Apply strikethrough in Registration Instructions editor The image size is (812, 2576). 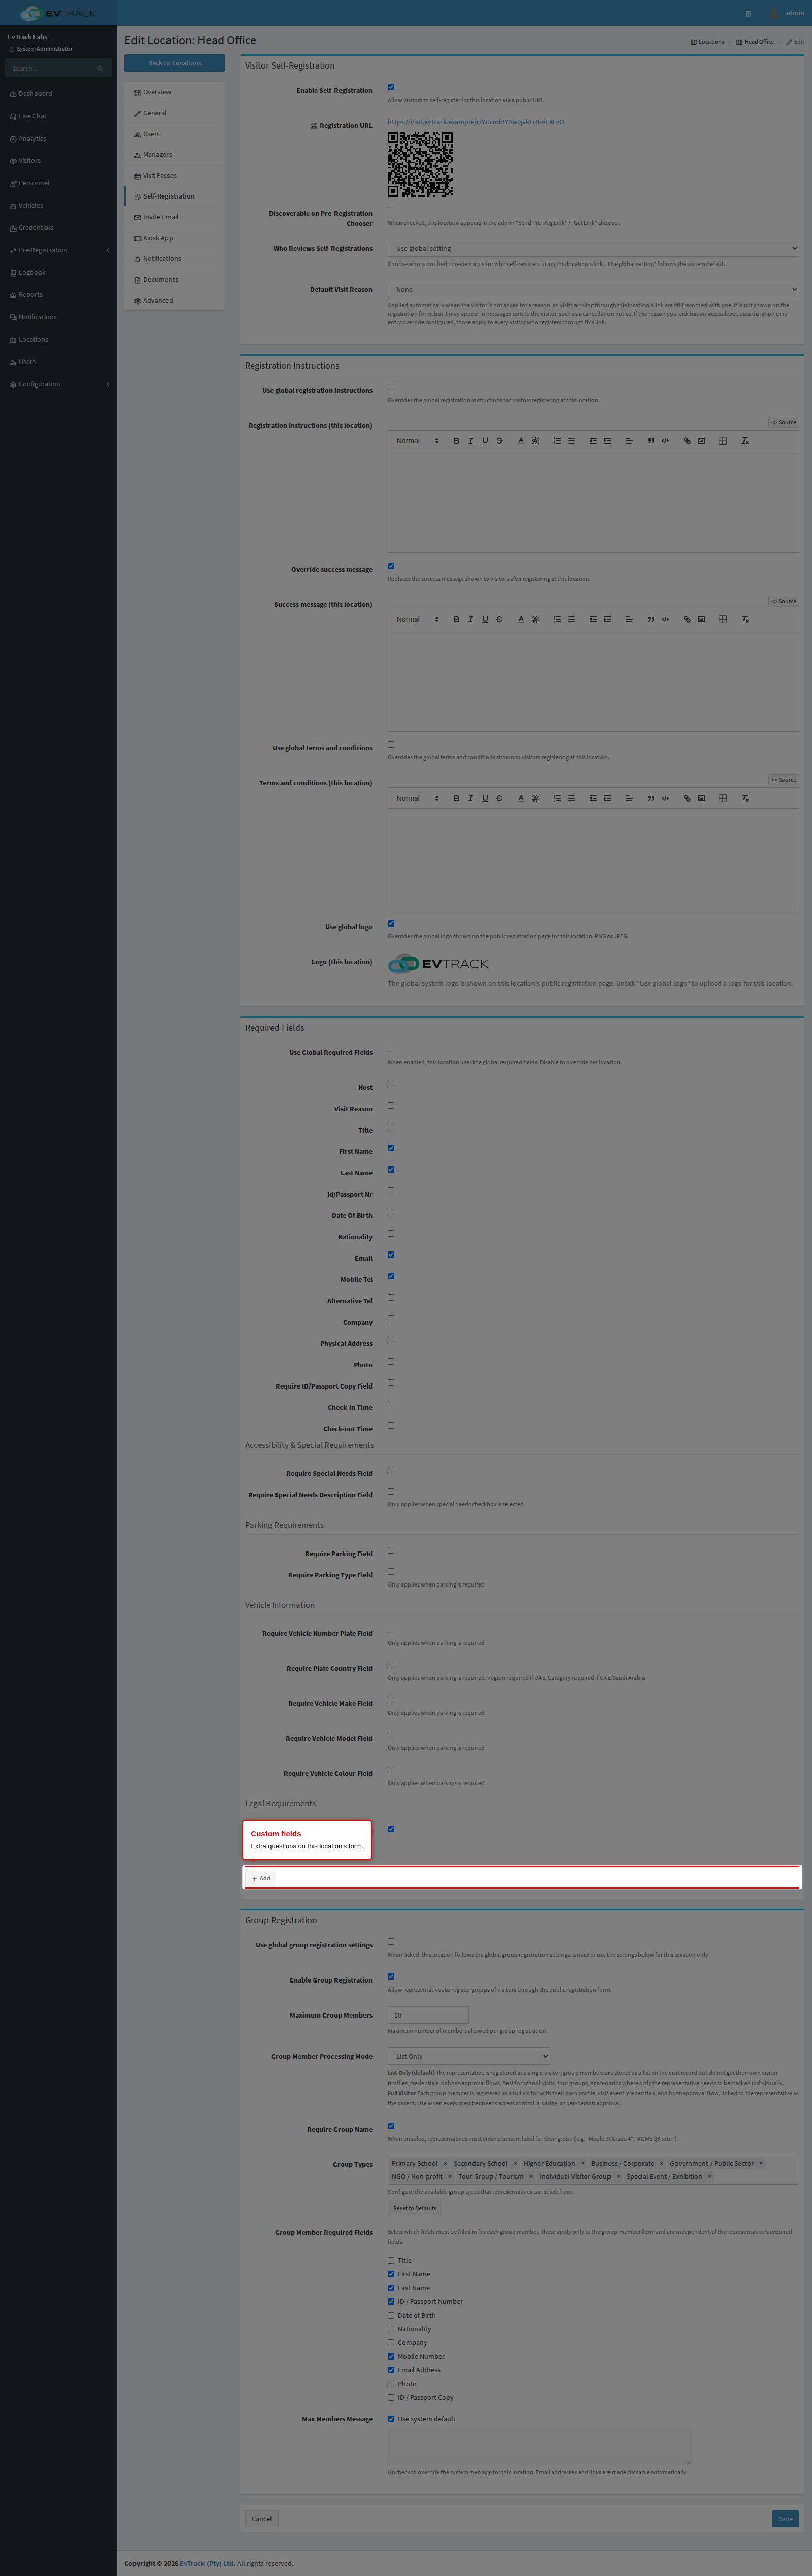[x=500, y=441]
